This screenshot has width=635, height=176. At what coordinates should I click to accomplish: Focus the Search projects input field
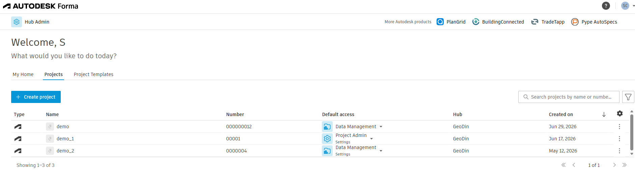tap(569, 97)
